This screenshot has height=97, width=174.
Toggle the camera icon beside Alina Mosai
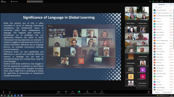point(172,19)
